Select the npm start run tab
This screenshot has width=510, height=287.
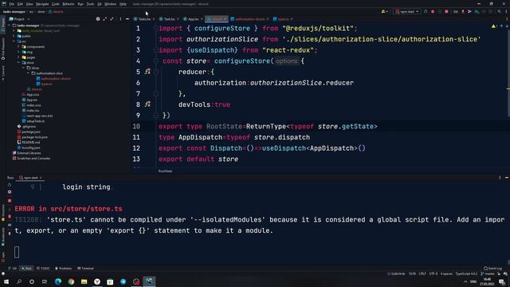pyautogui.click(x=30, y=178)
